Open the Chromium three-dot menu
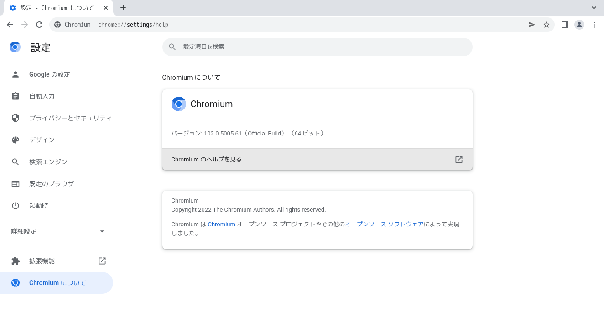The width and height of the screenshot is (604, 312). pyautogui.click(x=594, y=25)
